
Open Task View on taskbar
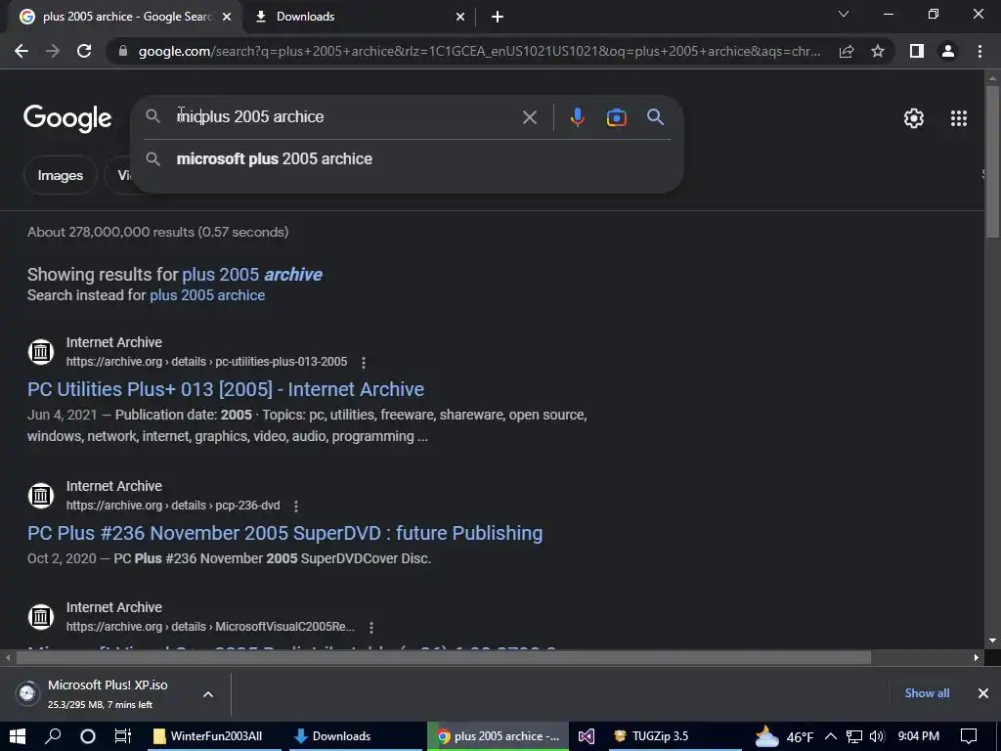tap(122, 736)
